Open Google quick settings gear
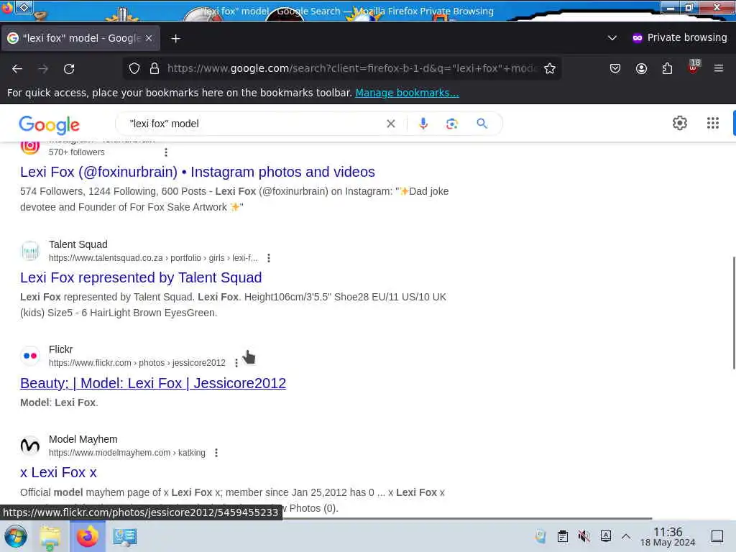The width and height of the screenshot is (736, 552). (x=680, y=123)
